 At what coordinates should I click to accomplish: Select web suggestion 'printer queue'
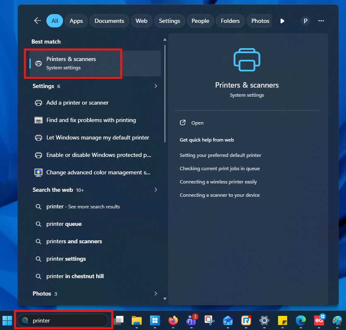(95, 224)
